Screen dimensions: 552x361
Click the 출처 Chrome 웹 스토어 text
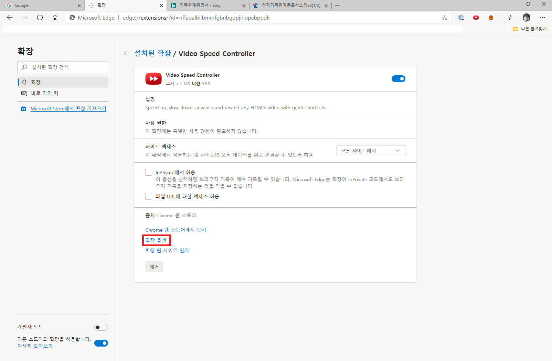click(x=171, y=215)
